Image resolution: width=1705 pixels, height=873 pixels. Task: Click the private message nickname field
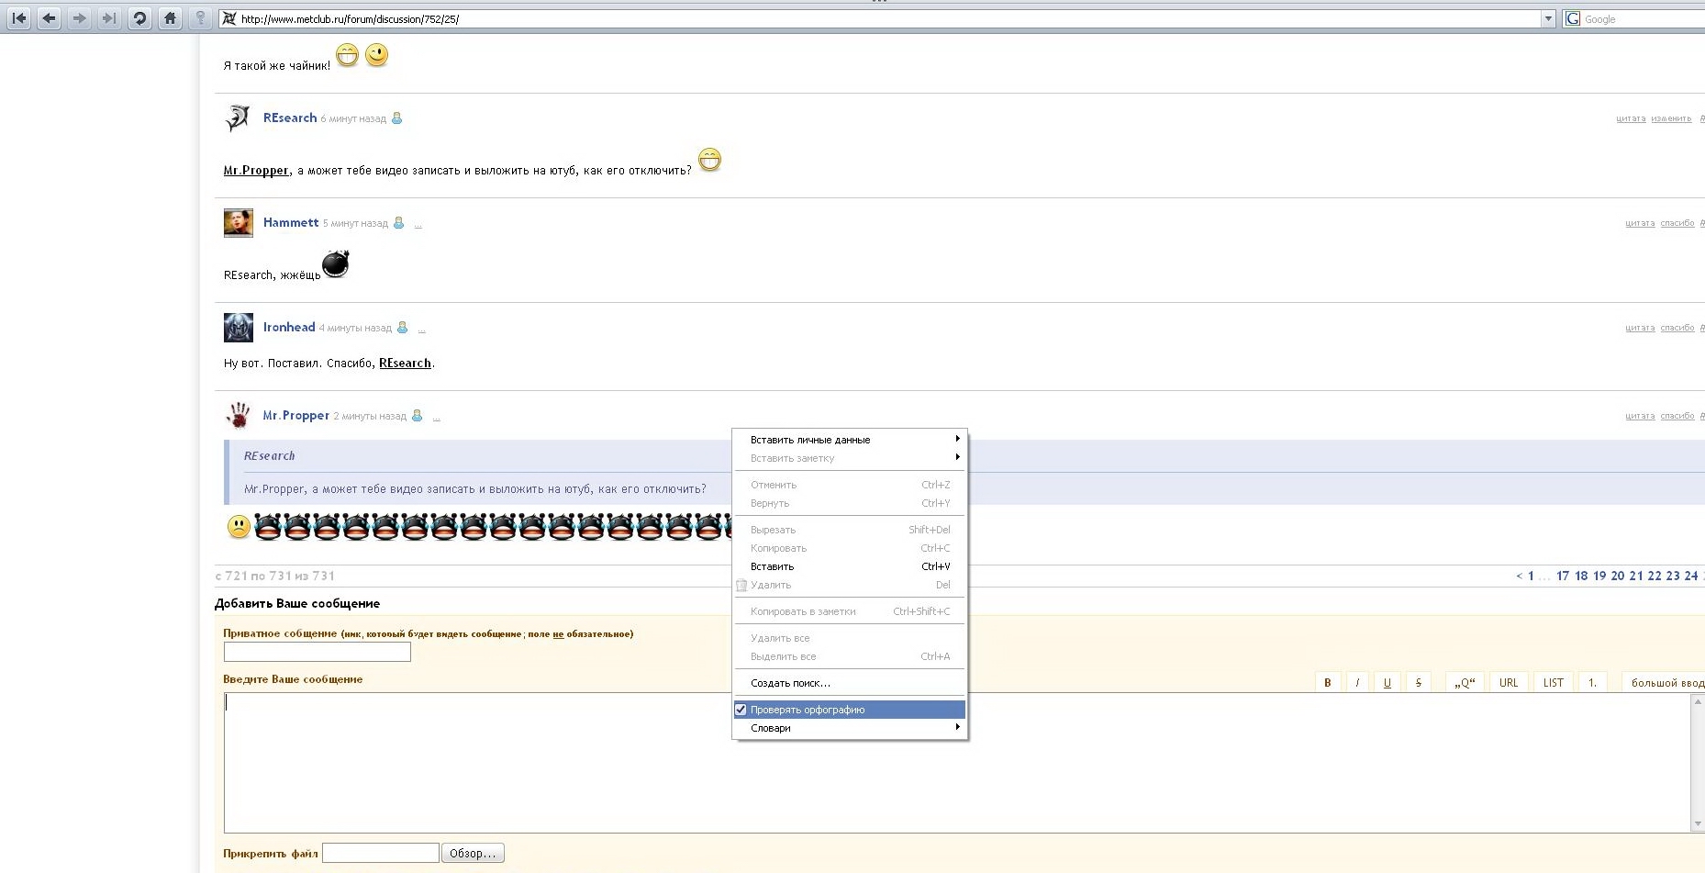[x=317, y=652]
